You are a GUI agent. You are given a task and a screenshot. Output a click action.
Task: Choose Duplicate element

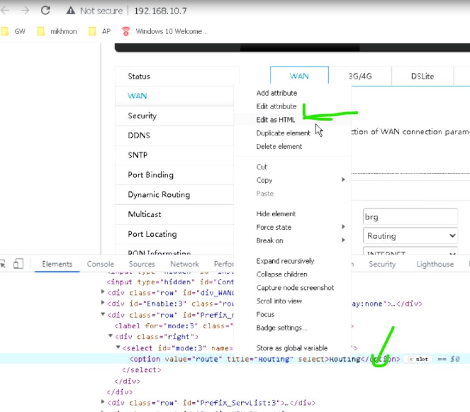[x=292, y=133]
